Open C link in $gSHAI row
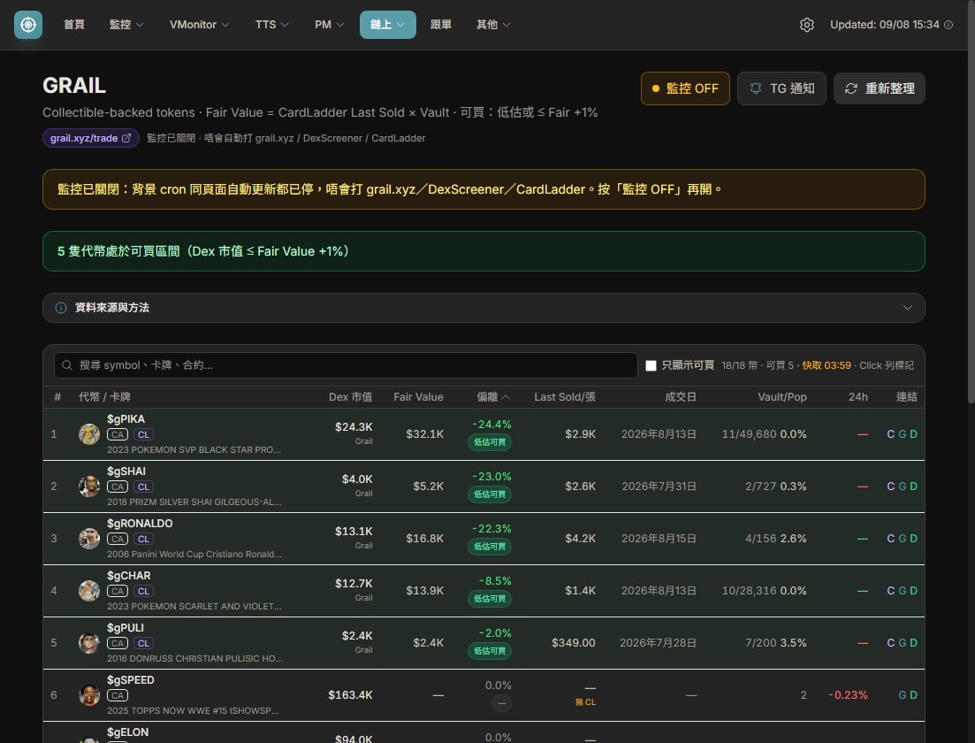Screen dimensions: 975x743 (890, 486)
